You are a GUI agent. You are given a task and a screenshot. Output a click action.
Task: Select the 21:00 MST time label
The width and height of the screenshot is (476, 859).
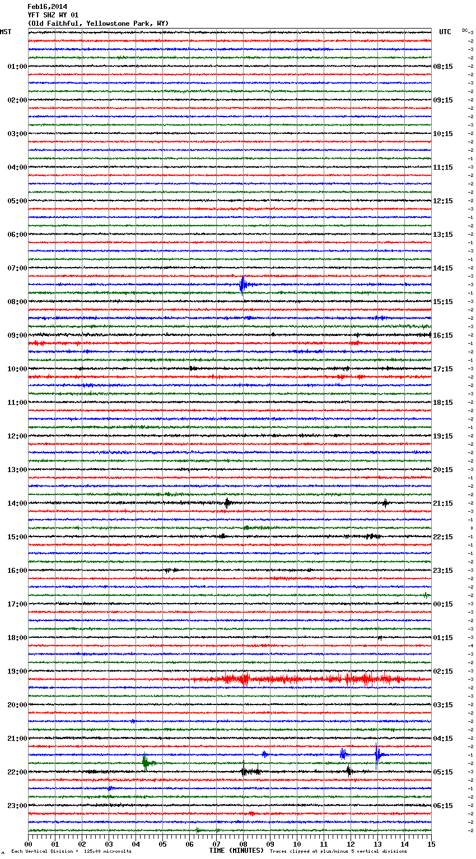point(17,739)
